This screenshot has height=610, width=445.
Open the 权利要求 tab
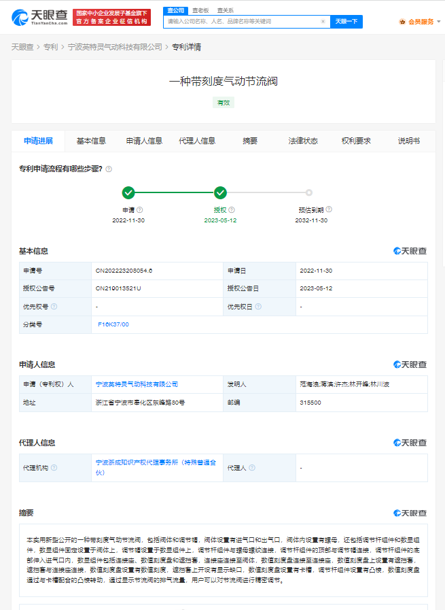pos(356,141)
